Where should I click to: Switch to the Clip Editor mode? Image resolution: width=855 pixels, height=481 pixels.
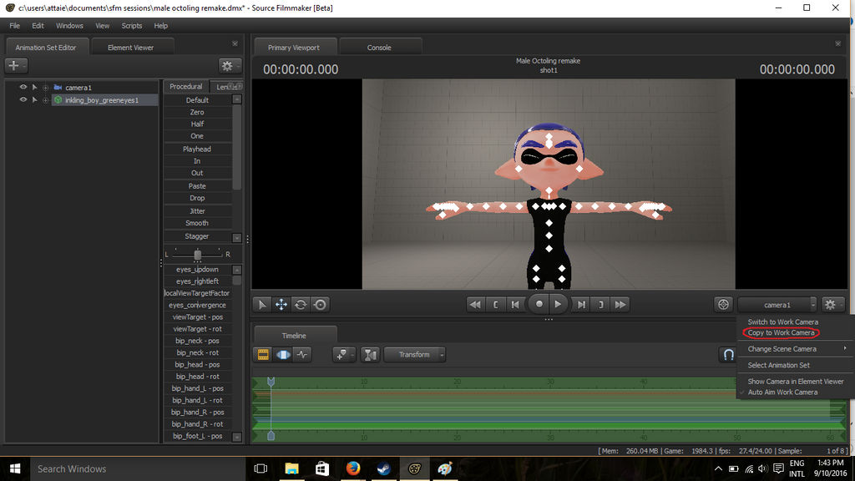[x=263, y=354]
